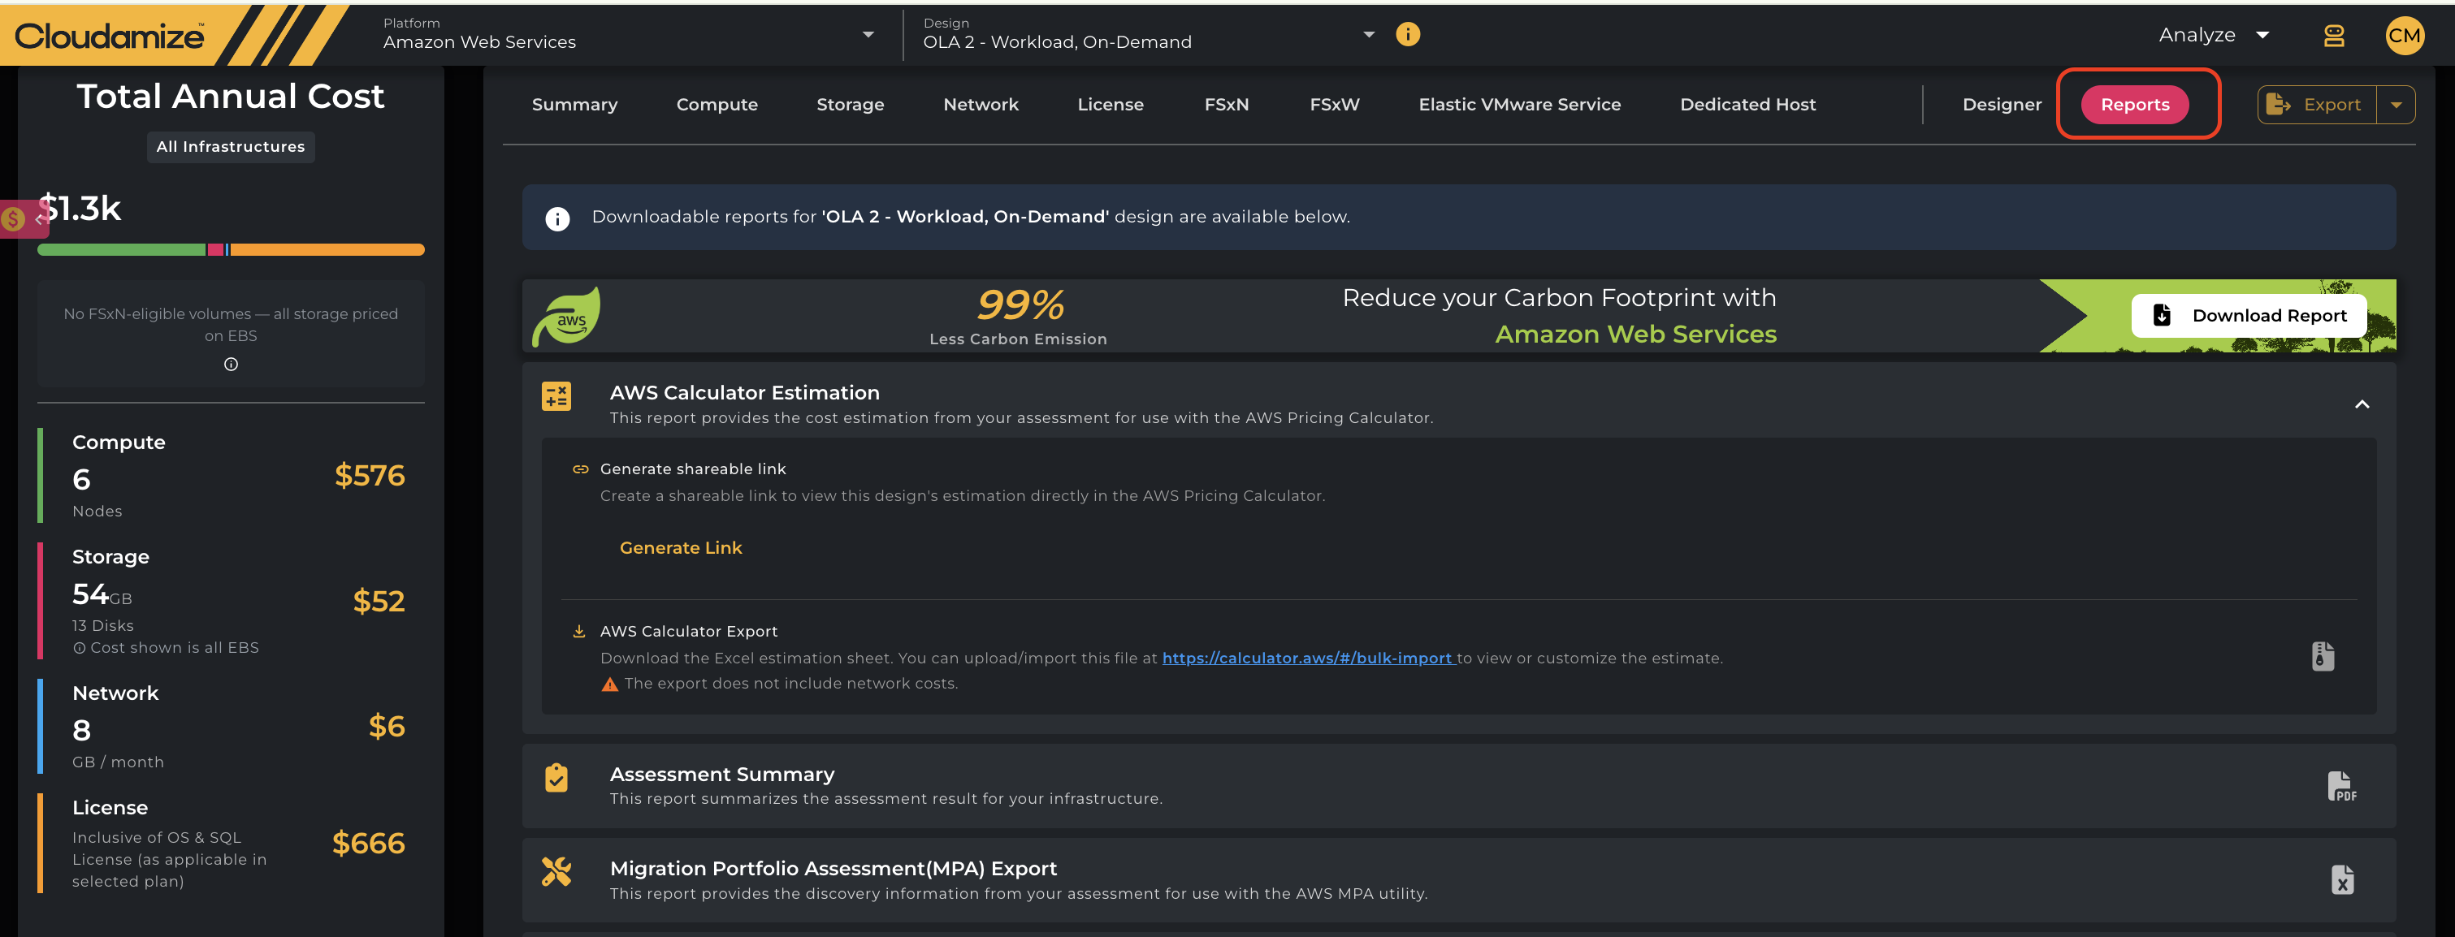Open the FSxW tab
Screen dimensions: 2455x937
pos(1334,105)
